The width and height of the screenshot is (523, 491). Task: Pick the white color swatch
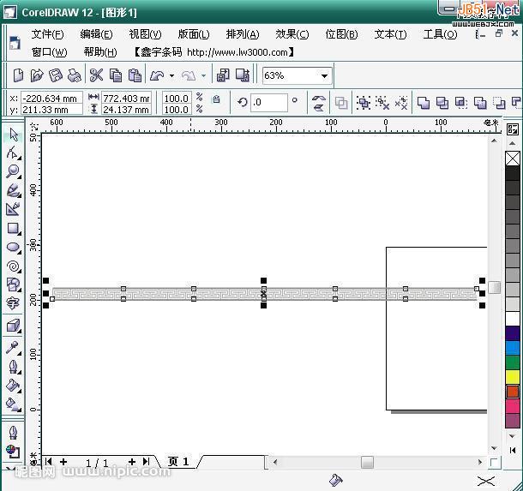coord(513,319)
